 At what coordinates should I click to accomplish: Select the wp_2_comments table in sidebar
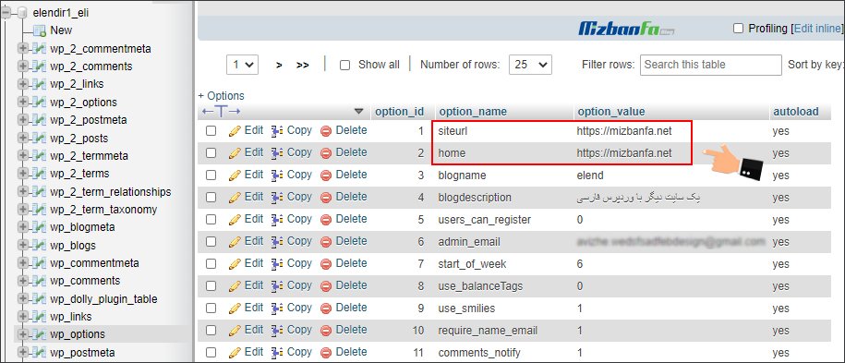click(91, 67)
